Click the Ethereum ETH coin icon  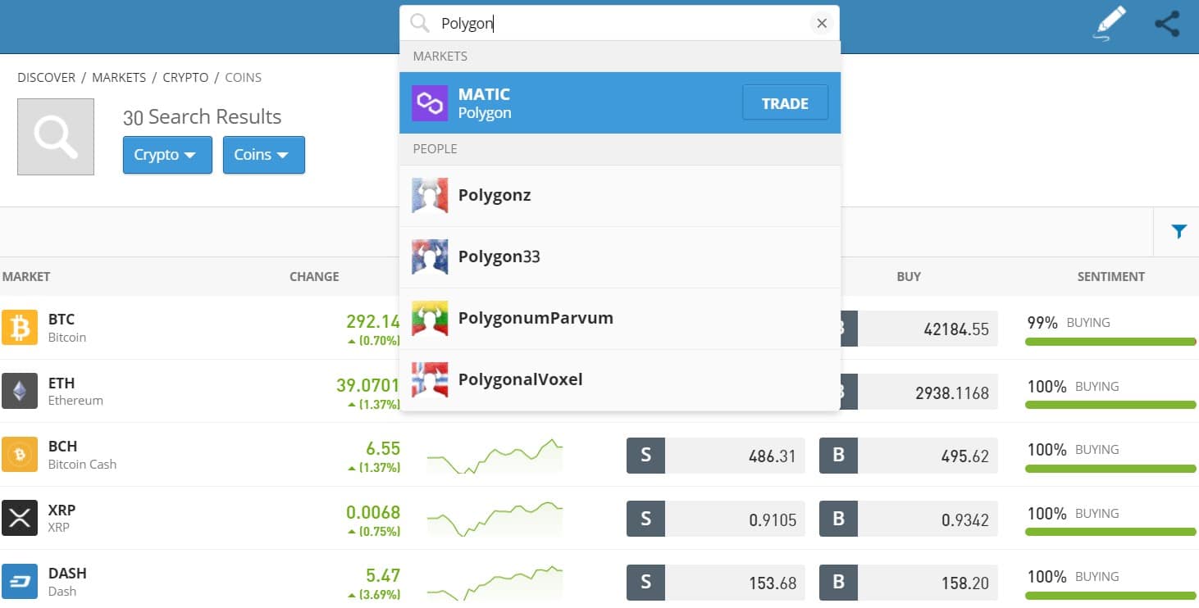[19, 391]
